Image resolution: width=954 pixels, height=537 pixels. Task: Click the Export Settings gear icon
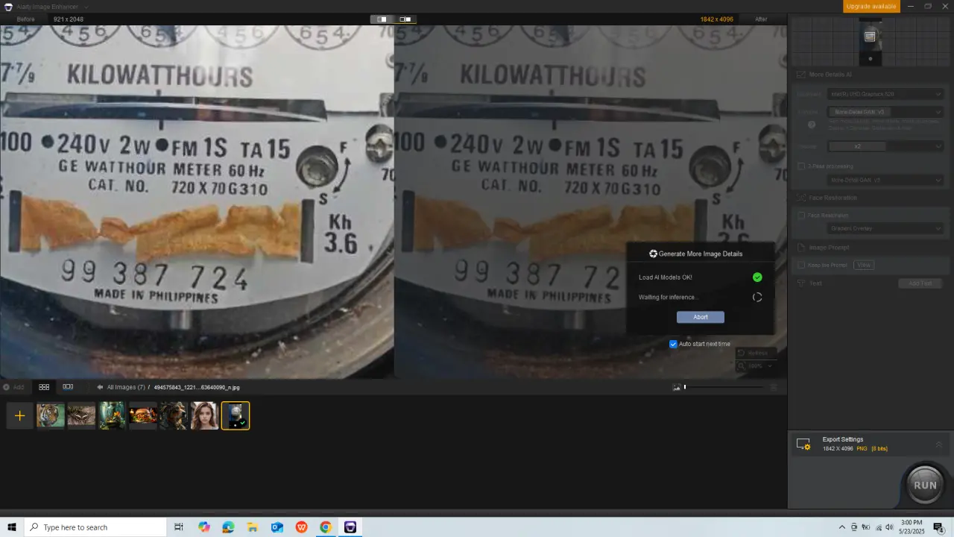click(x=803, y=445)
